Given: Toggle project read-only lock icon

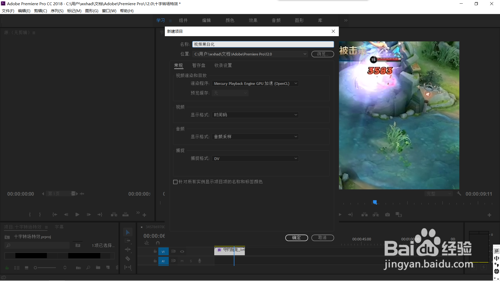Looking at the screenshot, I should point(7,268).
